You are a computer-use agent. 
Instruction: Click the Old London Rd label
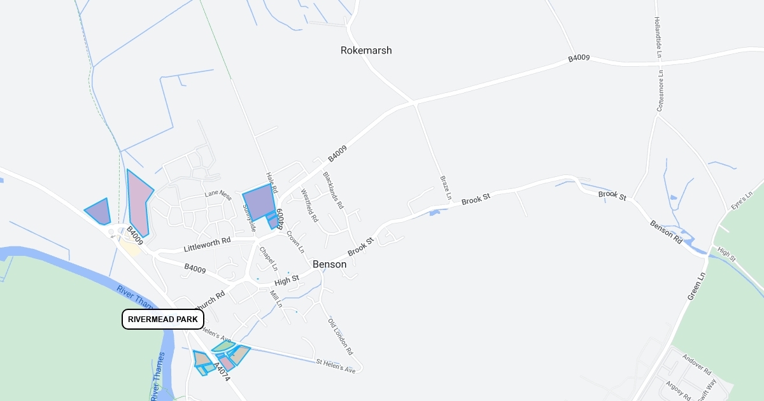click(x=341, y=335)
